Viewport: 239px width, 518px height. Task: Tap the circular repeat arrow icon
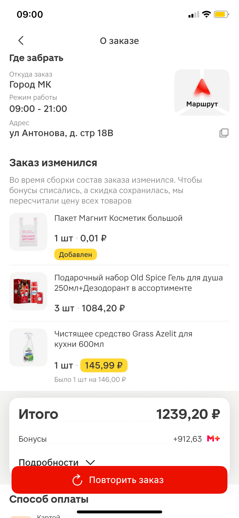pos(77,480)
